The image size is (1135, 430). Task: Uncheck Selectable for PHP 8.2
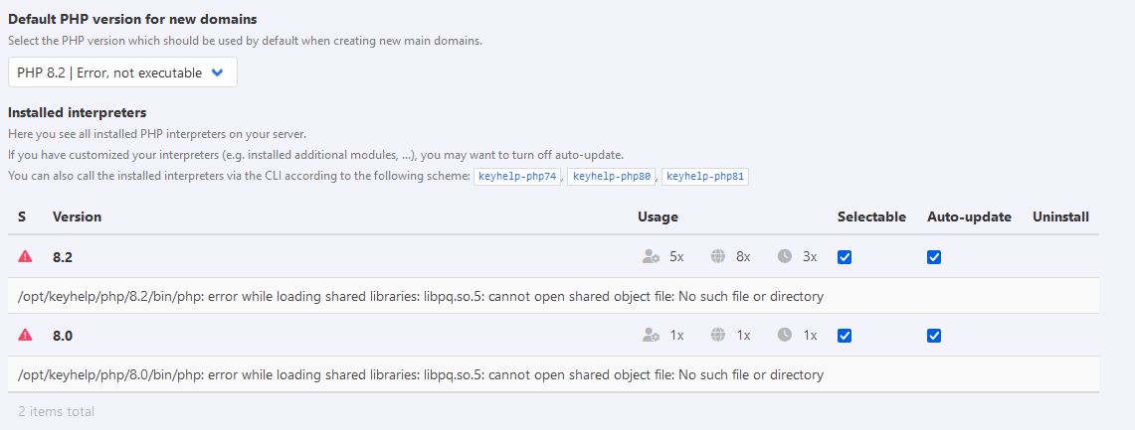coord(845,257)
